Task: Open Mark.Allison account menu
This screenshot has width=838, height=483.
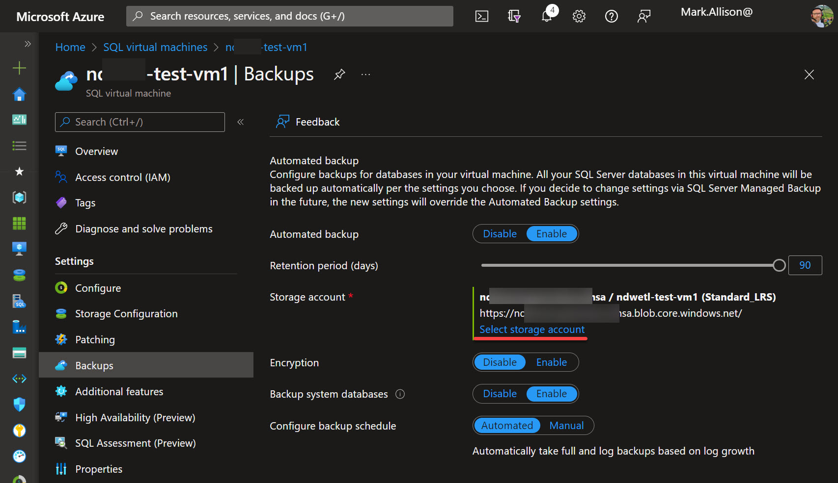Action: 716,12
